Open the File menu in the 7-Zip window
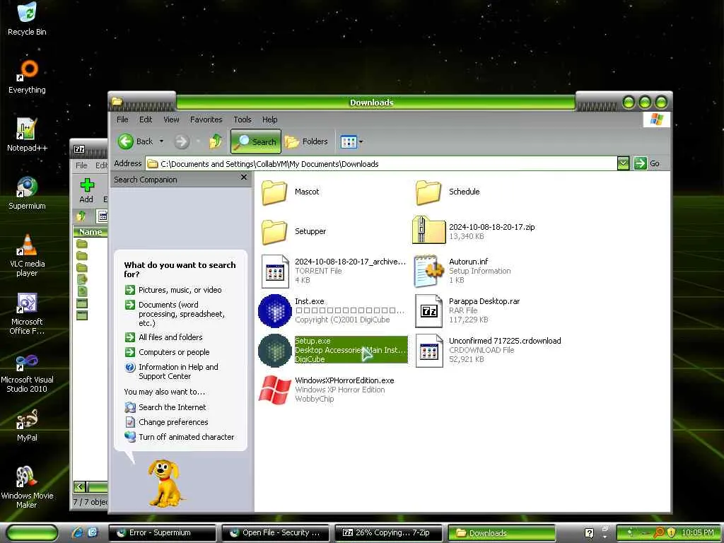 81,165
